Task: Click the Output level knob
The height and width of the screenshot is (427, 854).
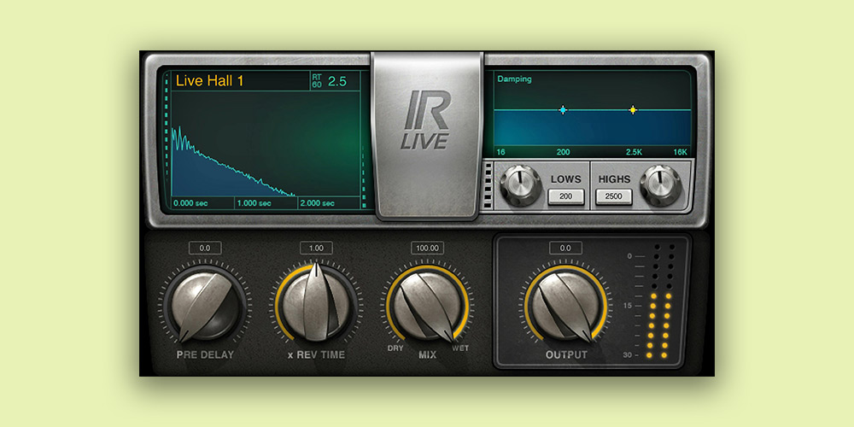Action: 565,307
